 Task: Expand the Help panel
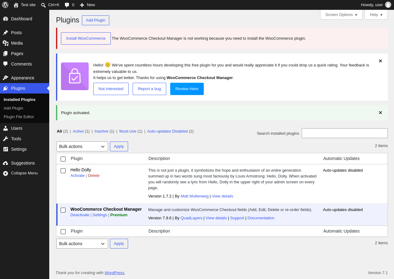[376, 14]
